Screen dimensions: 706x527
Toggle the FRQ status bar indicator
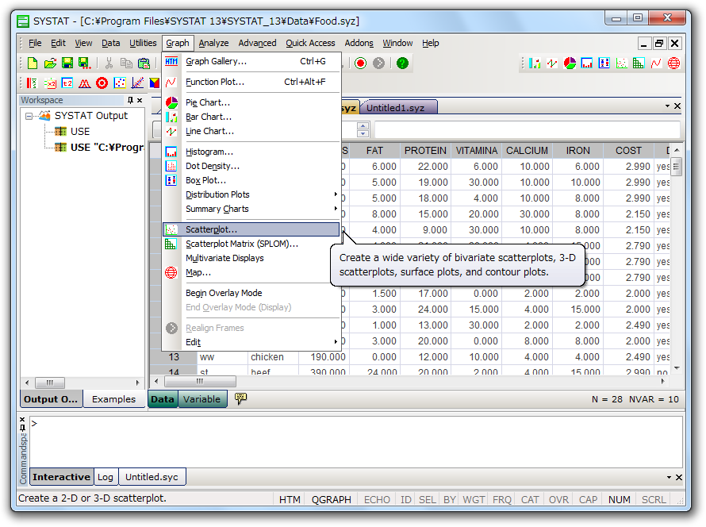(502, 499)
